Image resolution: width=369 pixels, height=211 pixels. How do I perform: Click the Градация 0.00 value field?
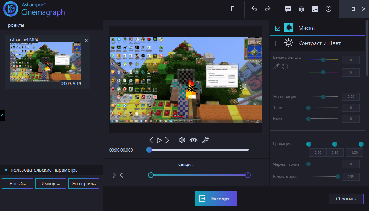(x=318, y=153)
